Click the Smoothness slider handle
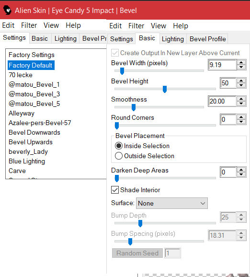This screenshot has height=277, width=250. tap(134, 107)
